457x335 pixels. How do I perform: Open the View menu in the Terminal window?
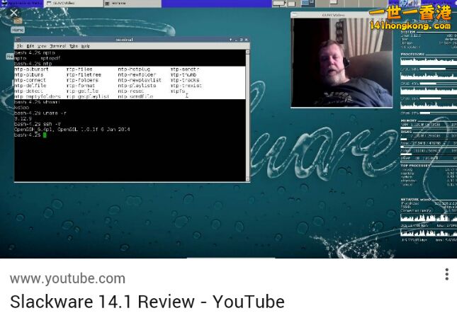click(42, 46)
